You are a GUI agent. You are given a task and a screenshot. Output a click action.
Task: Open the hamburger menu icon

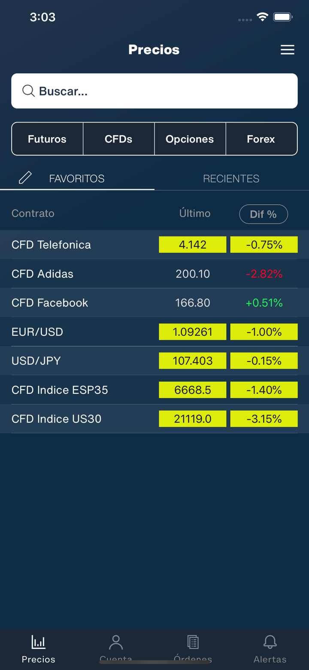point(287,50)
